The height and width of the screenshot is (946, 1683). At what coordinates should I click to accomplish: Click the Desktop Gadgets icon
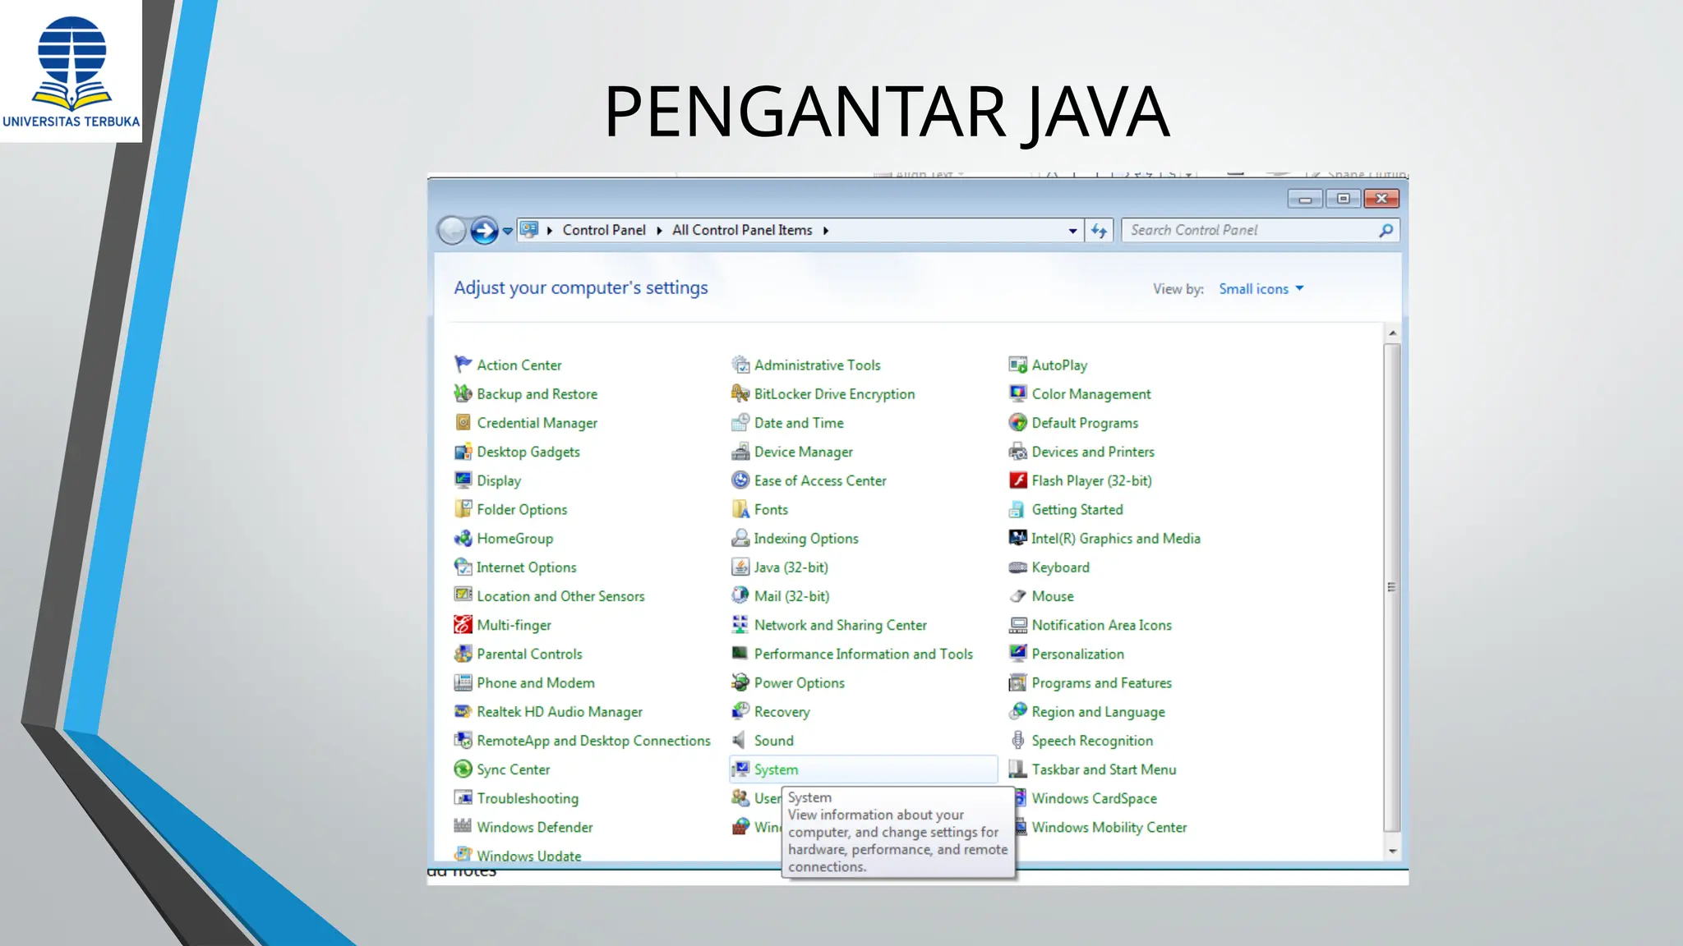(463, 451)
